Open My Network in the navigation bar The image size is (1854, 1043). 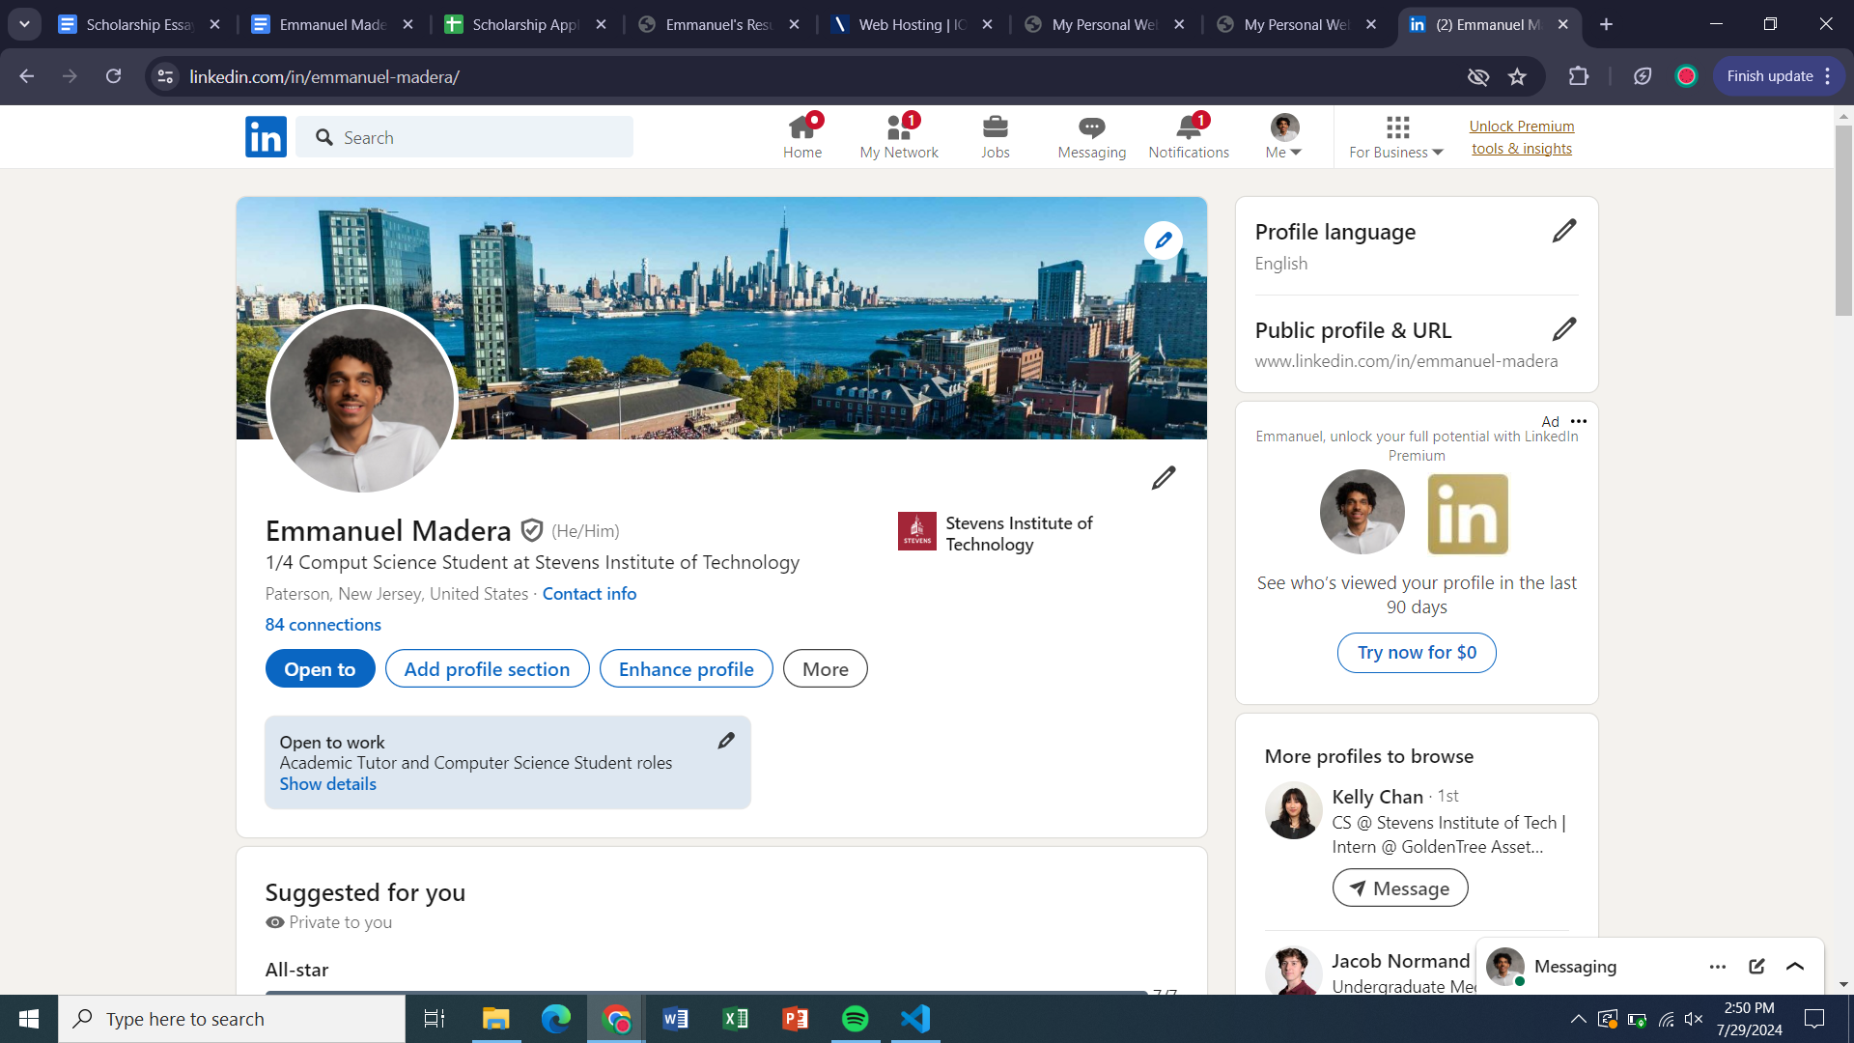(x=899, y=137)
